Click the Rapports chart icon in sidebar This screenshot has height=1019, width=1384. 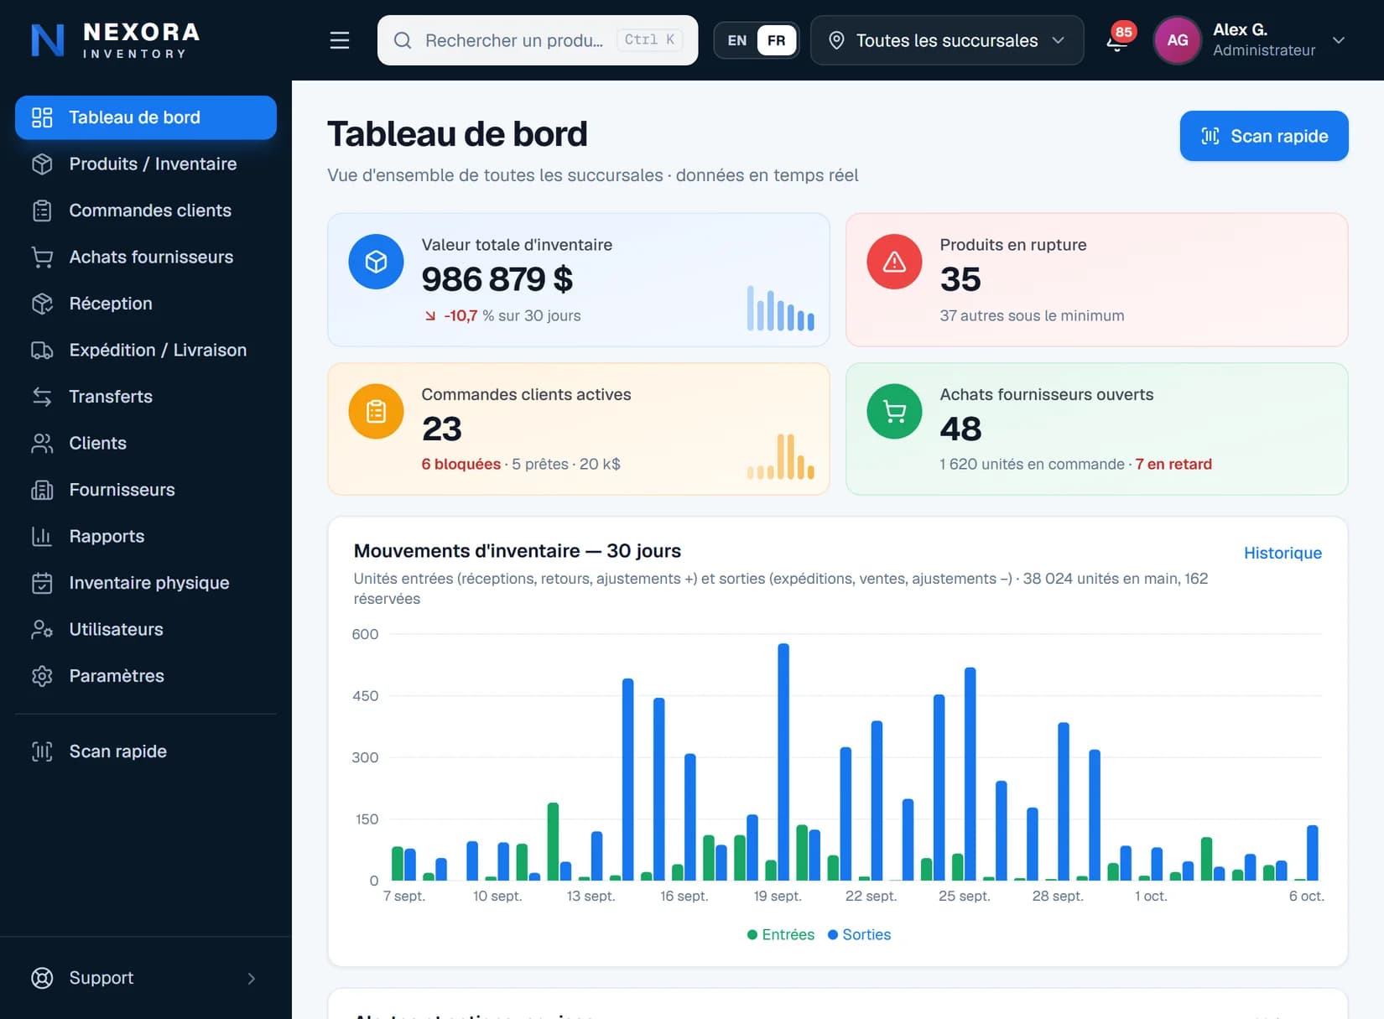pos(42,536)
